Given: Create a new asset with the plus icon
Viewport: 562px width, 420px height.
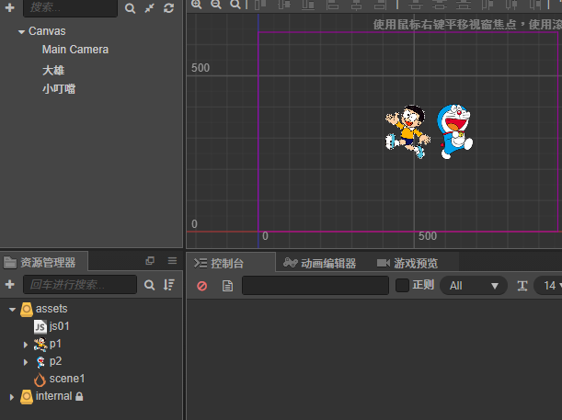Looking at the screenshot, I should tap(10, 285).
